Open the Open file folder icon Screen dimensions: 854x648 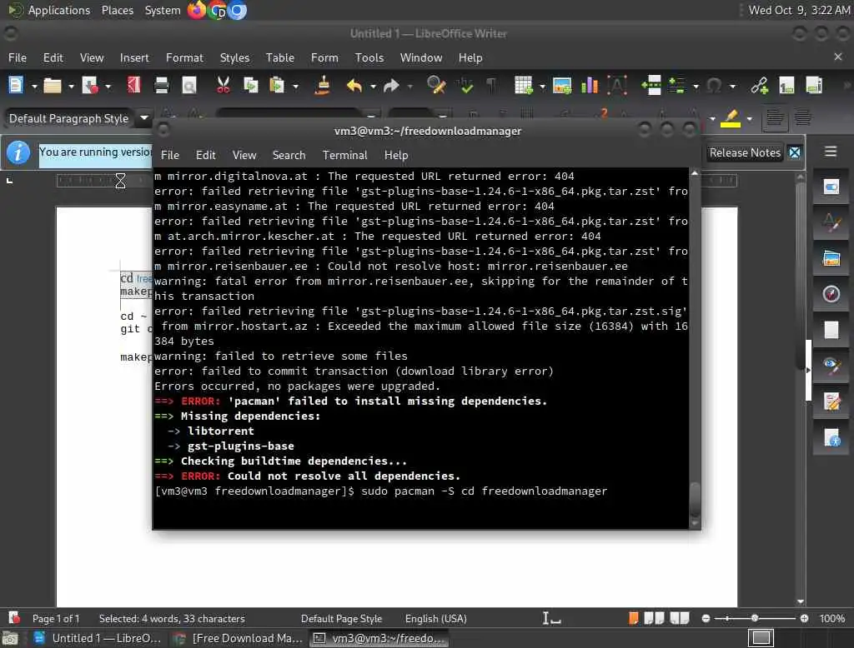point(53,86)
